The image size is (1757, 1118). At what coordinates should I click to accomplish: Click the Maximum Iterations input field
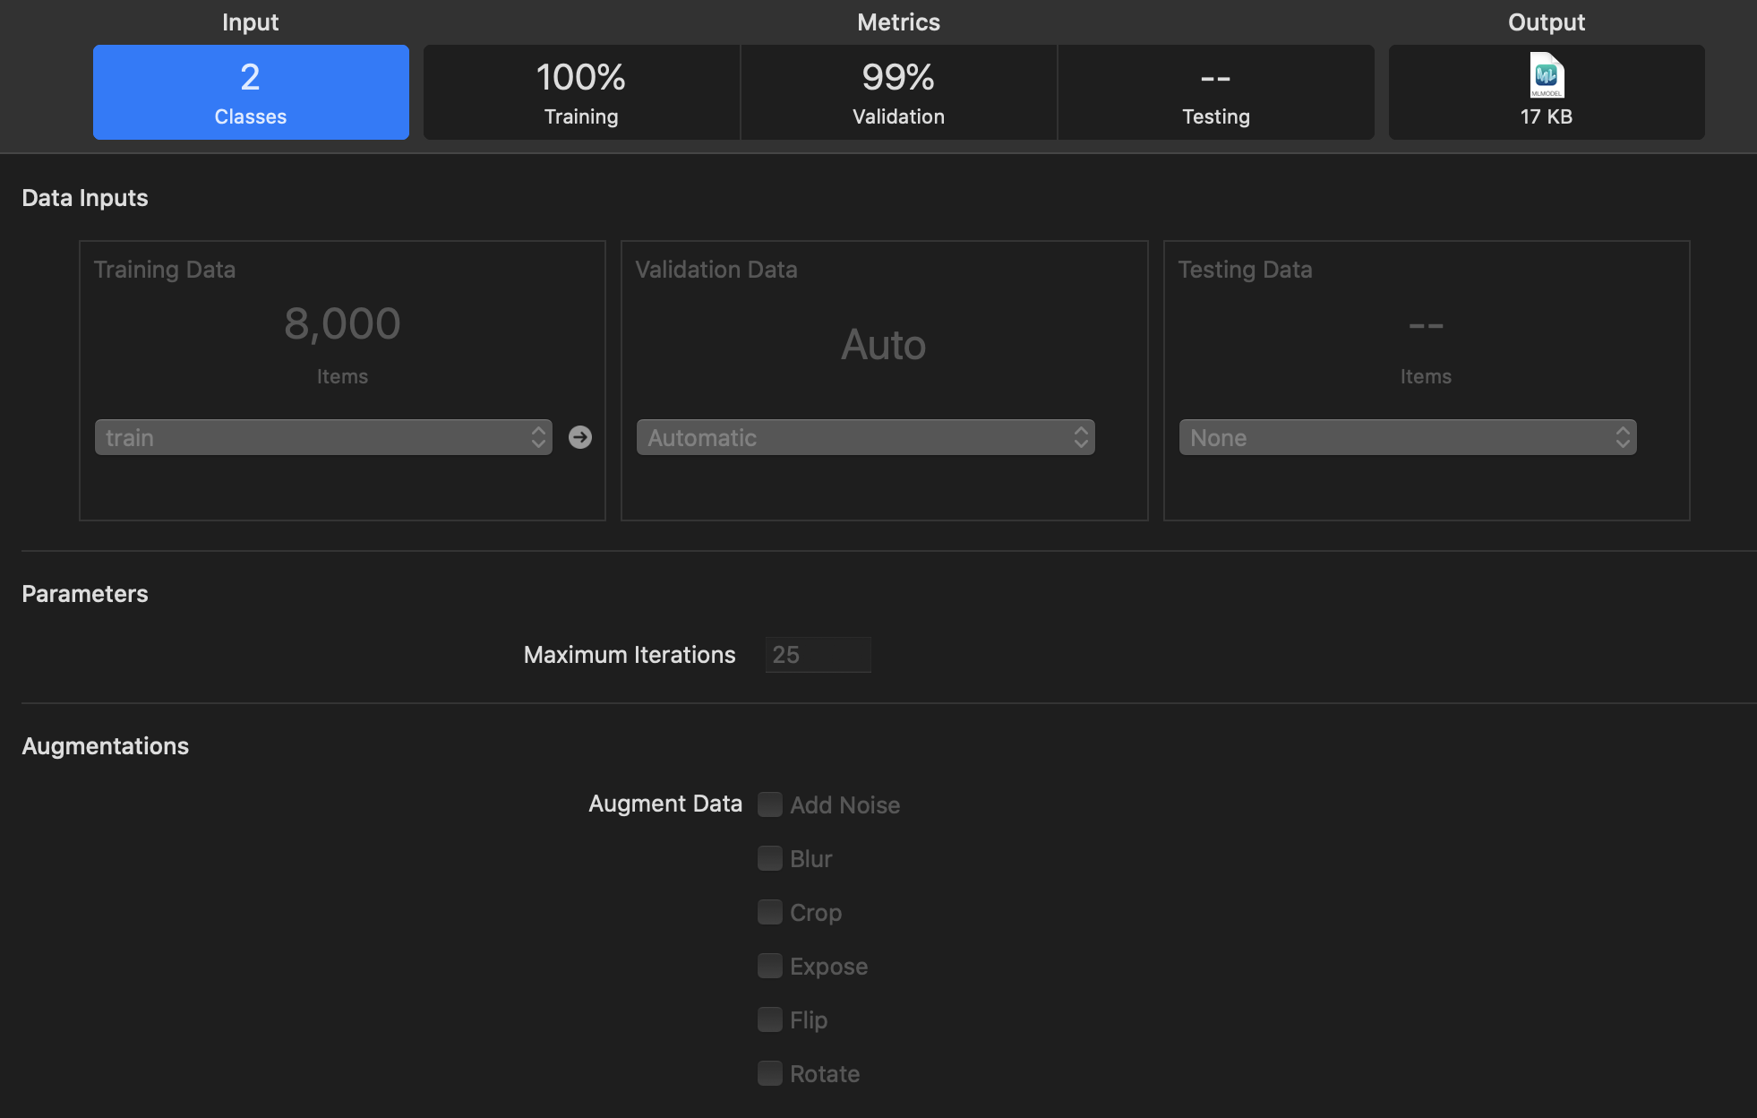coord(818,655)
